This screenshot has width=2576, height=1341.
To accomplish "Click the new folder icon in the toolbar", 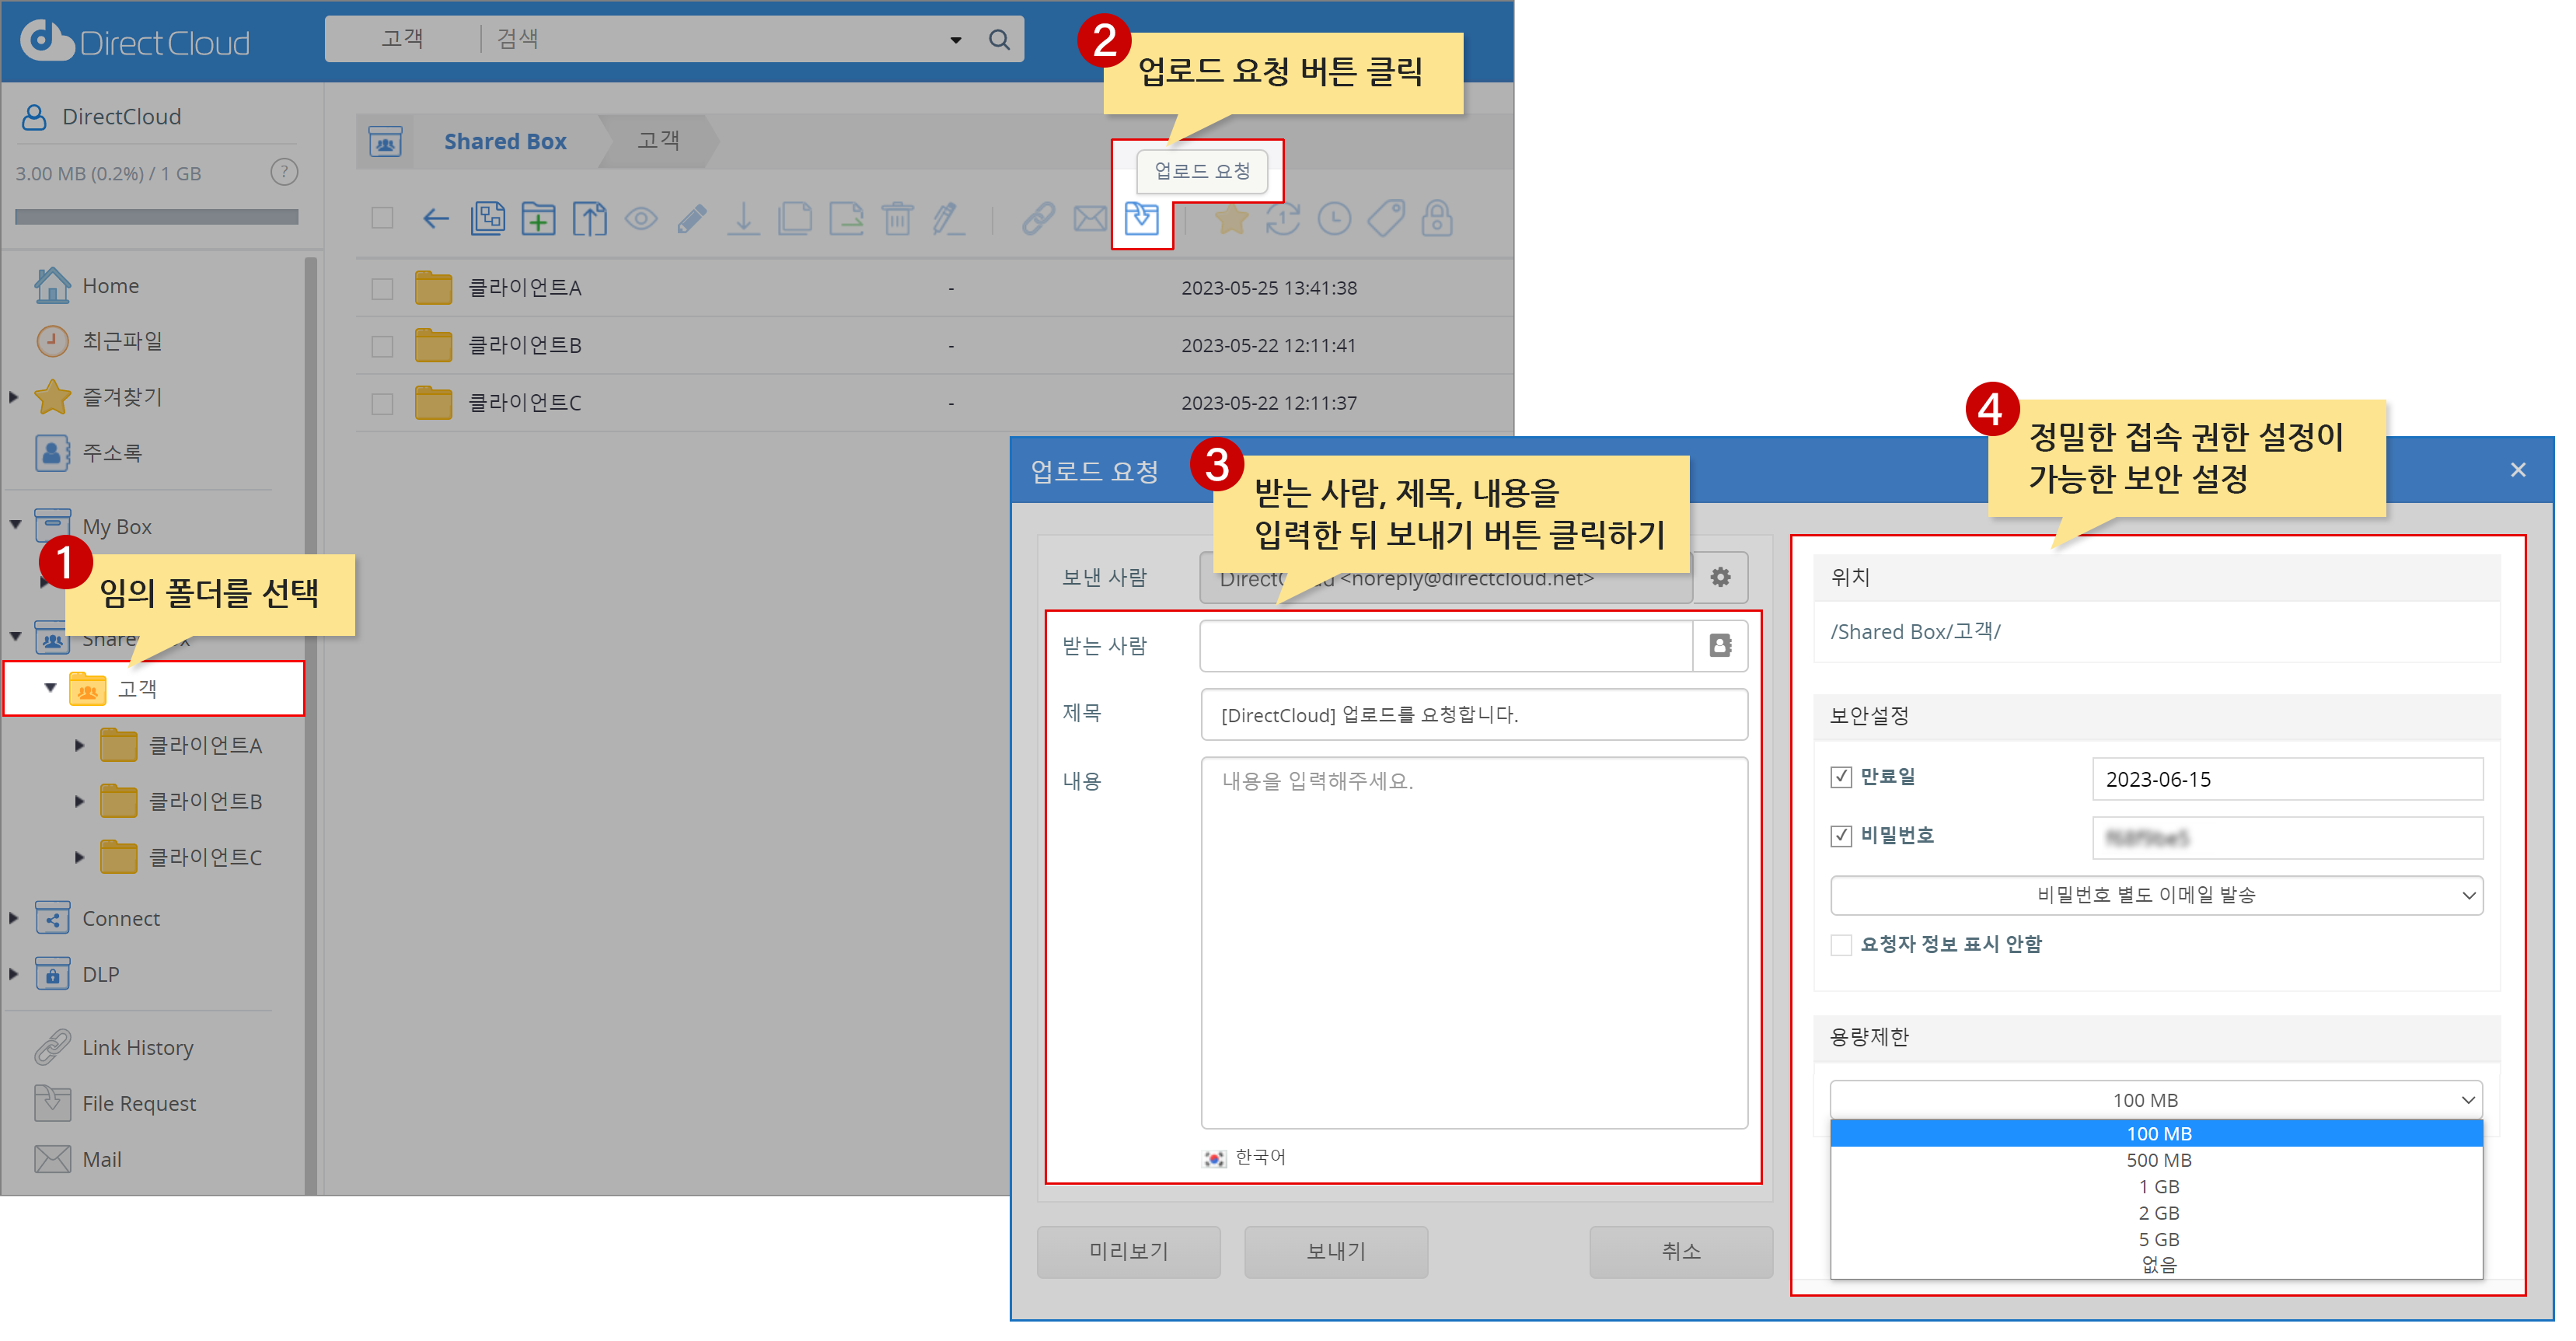I will coord(538,218).
